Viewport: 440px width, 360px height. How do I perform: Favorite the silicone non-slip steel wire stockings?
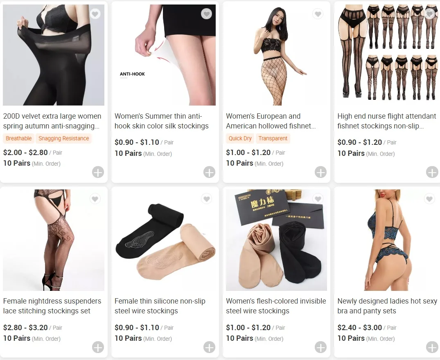tap(207, 199)
